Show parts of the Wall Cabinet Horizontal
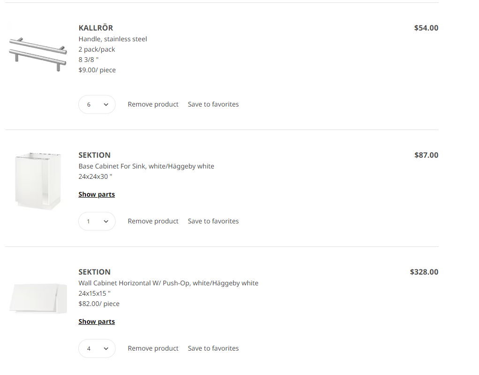 click(97, 321)
